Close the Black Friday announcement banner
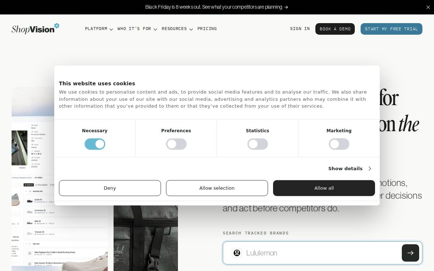 [428, 7]
